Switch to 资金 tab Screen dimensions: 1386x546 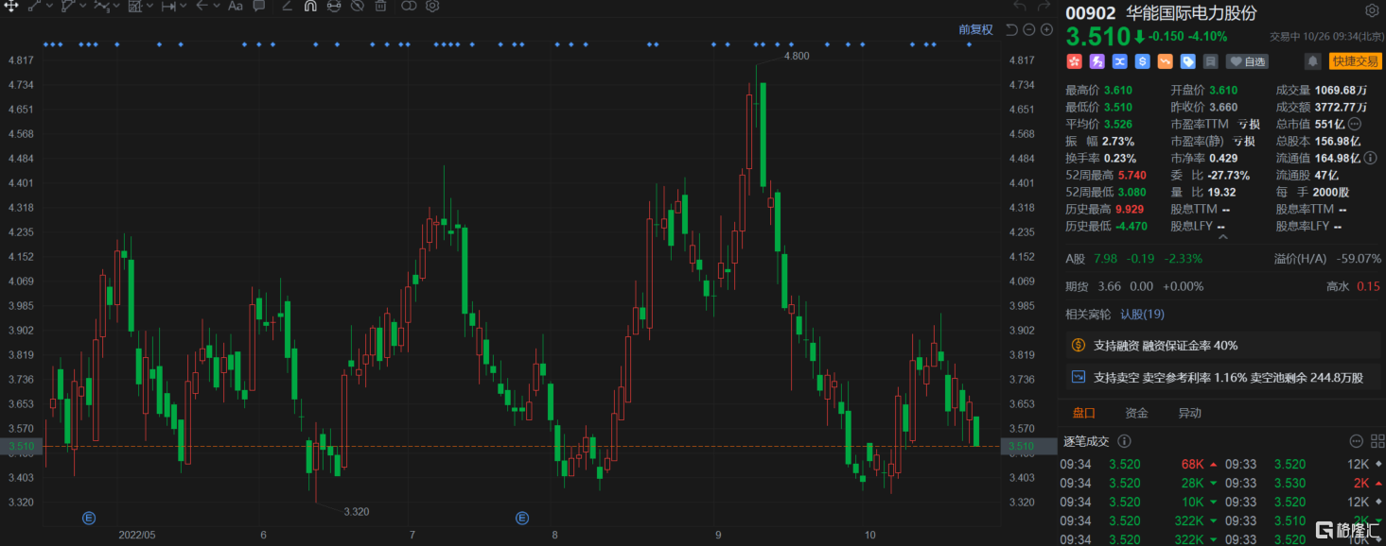[x=1136, y=413]
